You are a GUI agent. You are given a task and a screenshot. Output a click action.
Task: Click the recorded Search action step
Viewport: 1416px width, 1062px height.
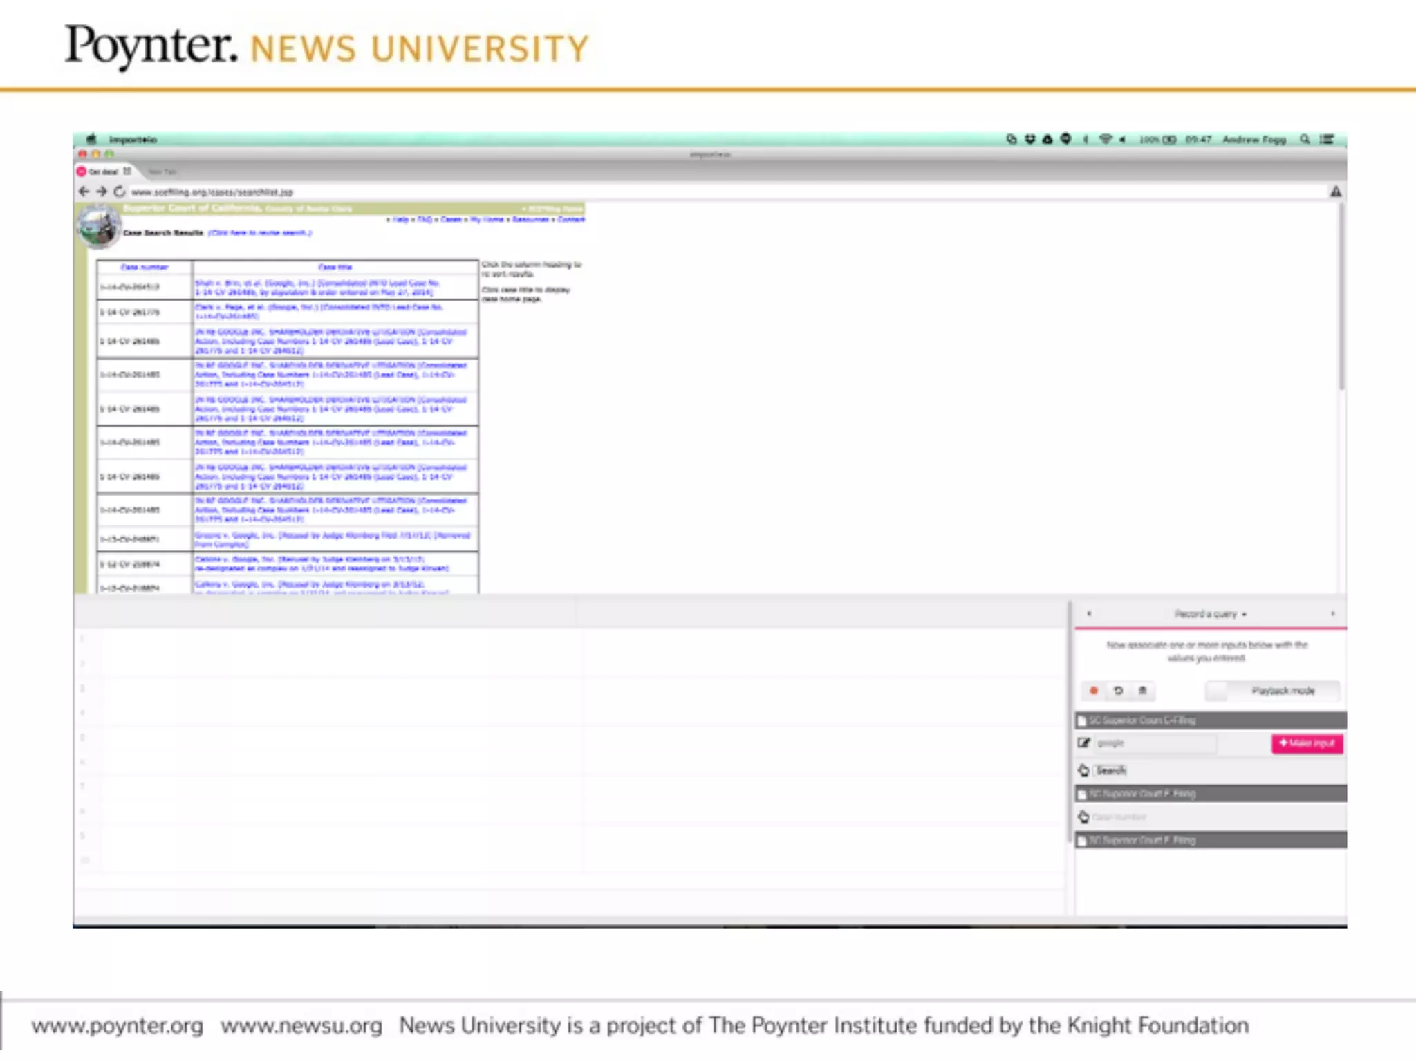1110,770
